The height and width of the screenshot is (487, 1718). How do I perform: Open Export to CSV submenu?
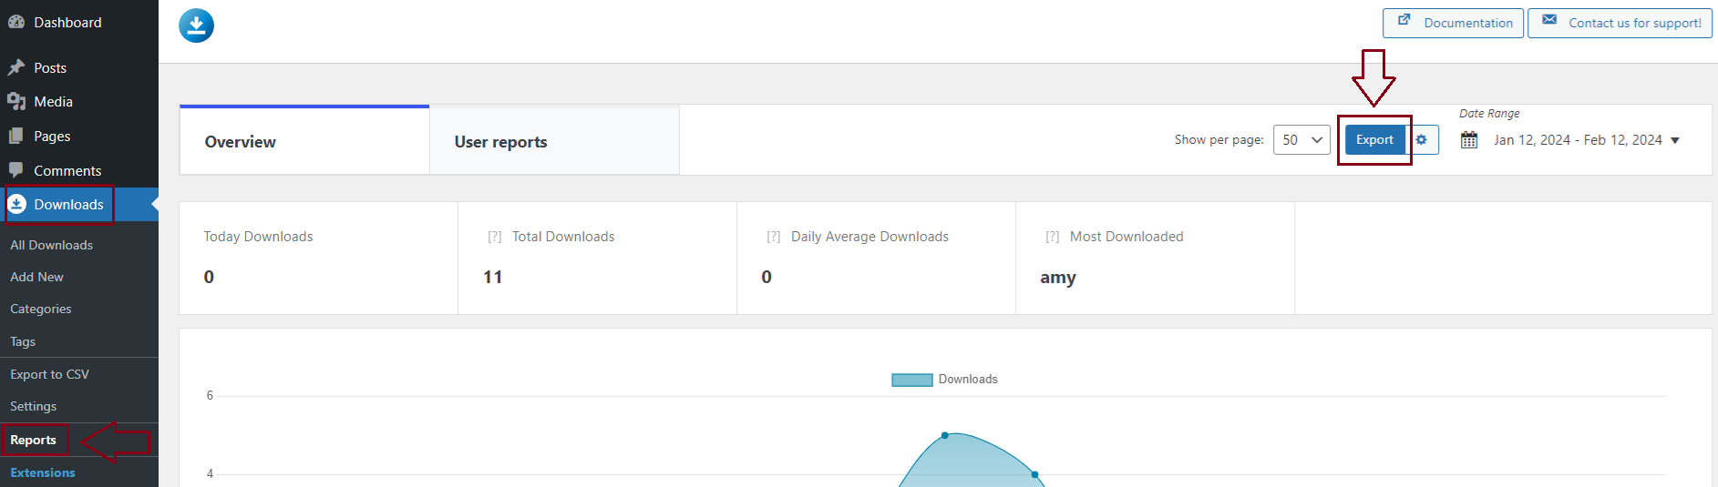tap(50, 374)
